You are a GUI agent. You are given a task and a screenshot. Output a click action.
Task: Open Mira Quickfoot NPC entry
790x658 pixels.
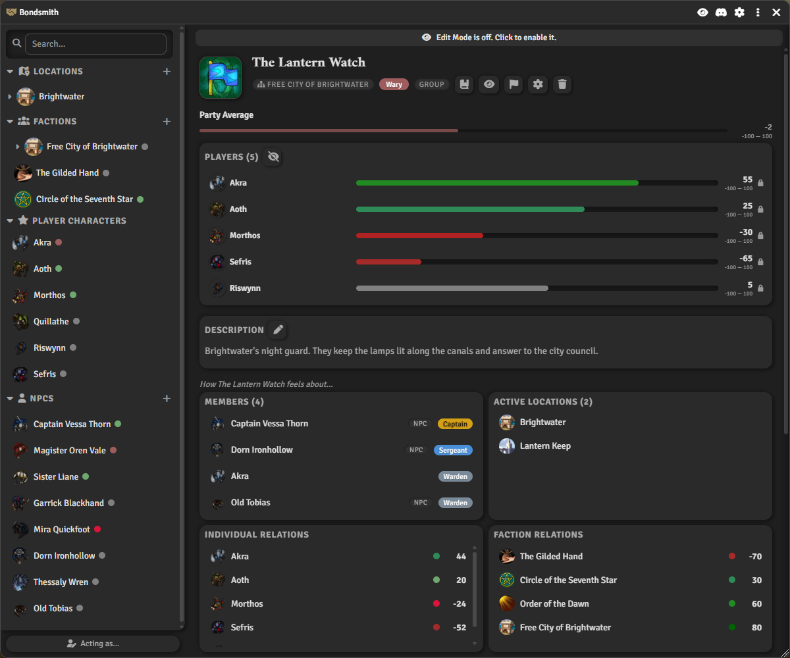pos(62,529)
